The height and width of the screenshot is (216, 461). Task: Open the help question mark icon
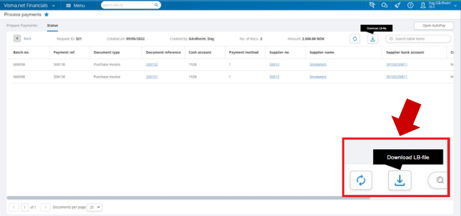(410, 5)
